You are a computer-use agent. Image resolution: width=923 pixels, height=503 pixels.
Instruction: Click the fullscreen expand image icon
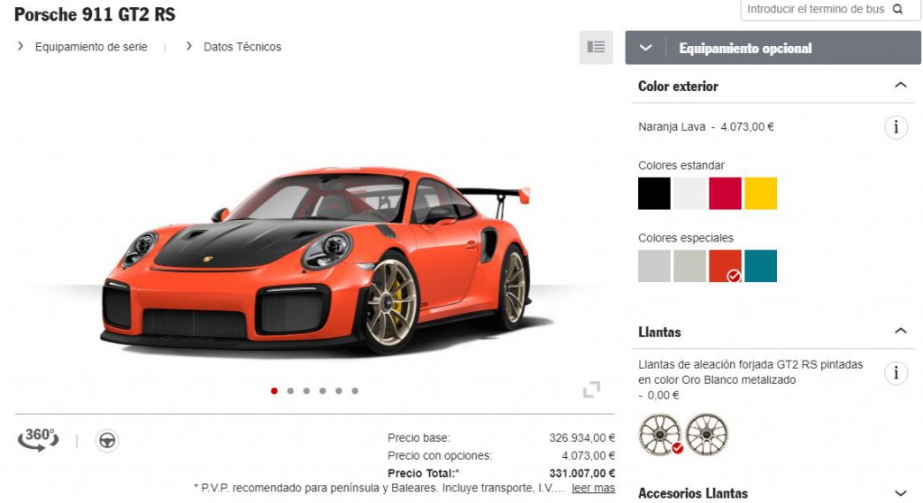click(591, 389)
